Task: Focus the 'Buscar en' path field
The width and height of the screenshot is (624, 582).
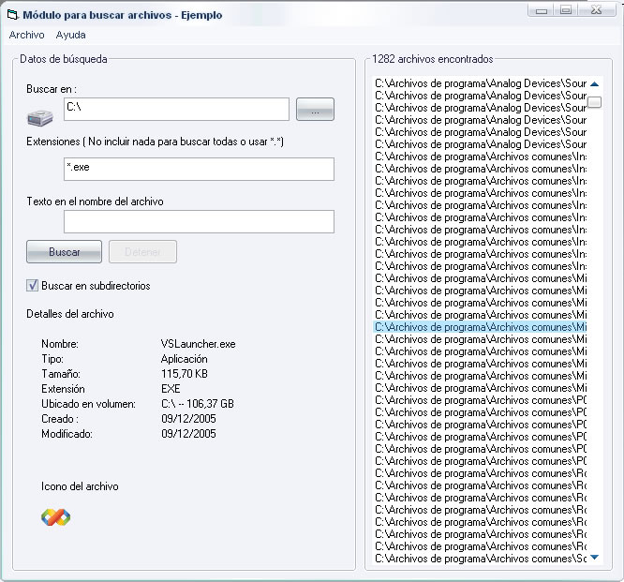Action: 176,109
